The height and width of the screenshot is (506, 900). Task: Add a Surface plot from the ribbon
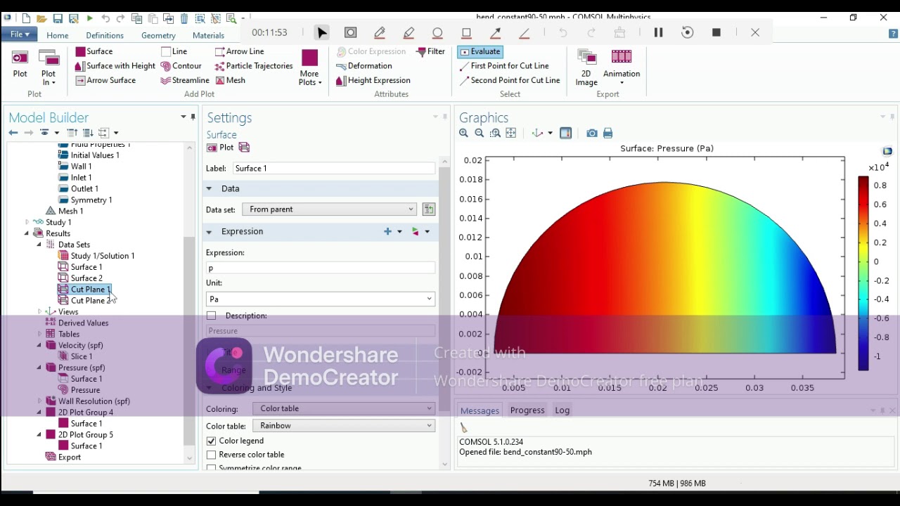click(x=94, y=51)
